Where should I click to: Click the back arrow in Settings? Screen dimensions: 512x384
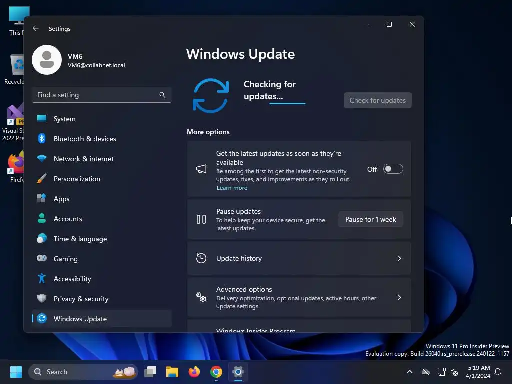click(x=36, y=28)
